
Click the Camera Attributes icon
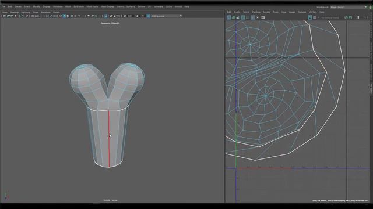click(x=12, y=16)
